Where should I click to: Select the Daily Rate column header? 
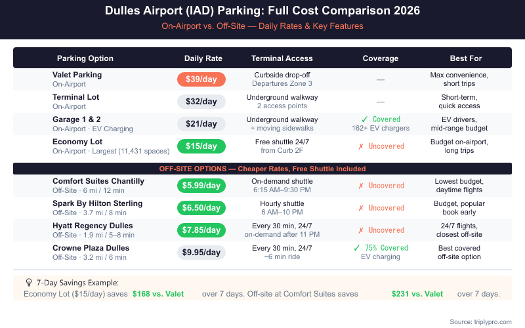201,58
